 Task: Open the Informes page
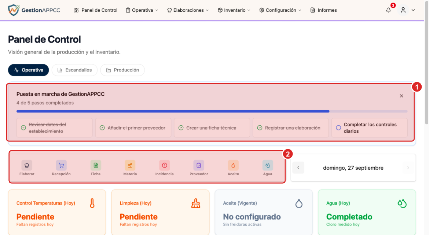click(x=324, y=10)
